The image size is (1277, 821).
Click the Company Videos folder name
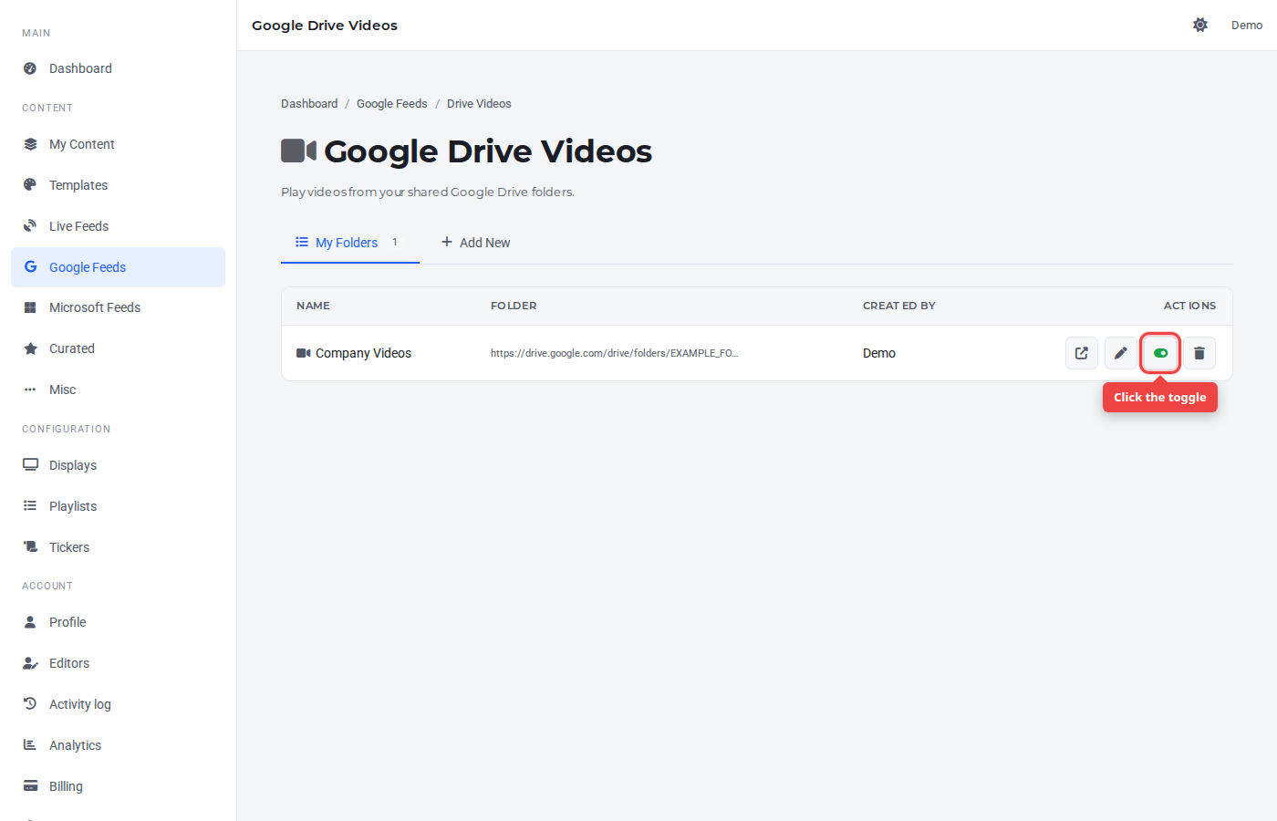click(x=363, y=353)
